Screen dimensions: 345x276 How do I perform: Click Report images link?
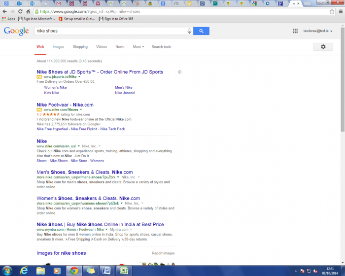pos(163,253)
